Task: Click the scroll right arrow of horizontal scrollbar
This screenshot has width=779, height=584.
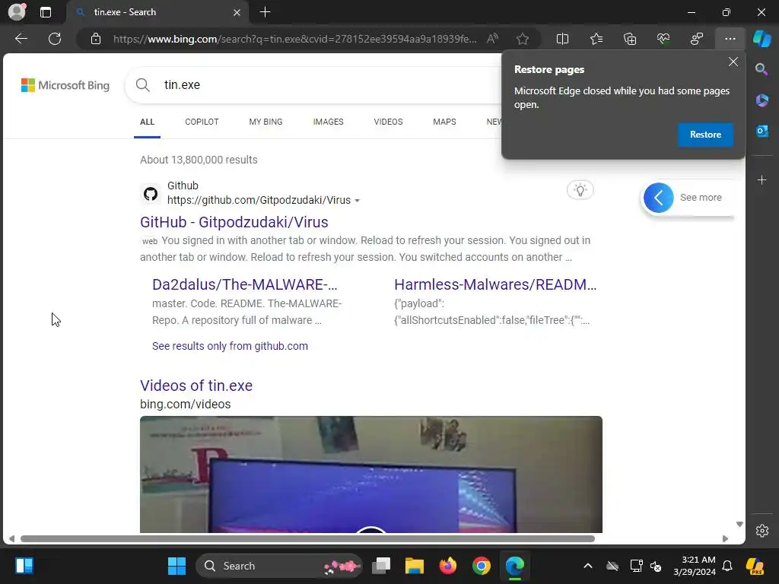Action: click(725, 539)
